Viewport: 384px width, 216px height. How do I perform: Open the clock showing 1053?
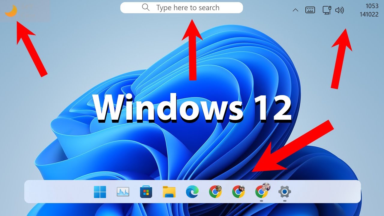point(372,6)
